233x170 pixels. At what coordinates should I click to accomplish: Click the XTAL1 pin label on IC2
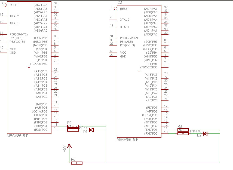124,27
